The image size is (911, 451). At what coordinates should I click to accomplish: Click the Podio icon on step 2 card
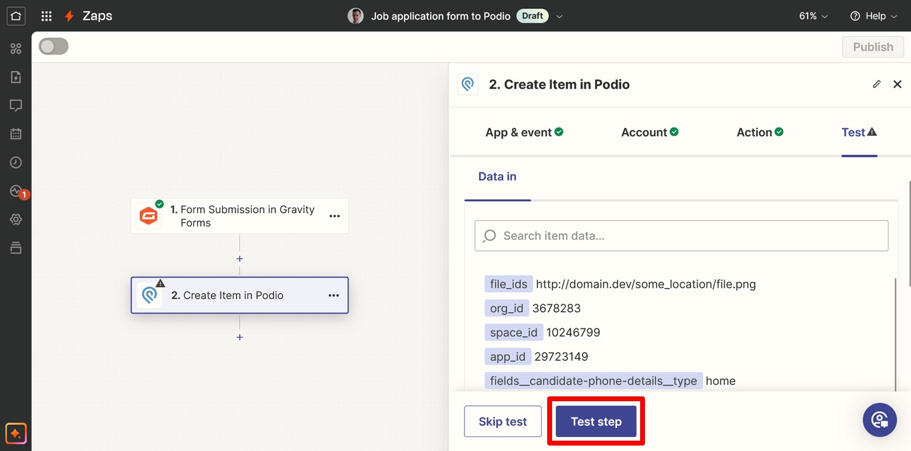tap(149, 296)
